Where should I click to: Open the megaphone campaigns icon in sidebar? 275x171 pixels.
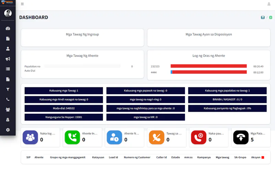click(8, 59)
